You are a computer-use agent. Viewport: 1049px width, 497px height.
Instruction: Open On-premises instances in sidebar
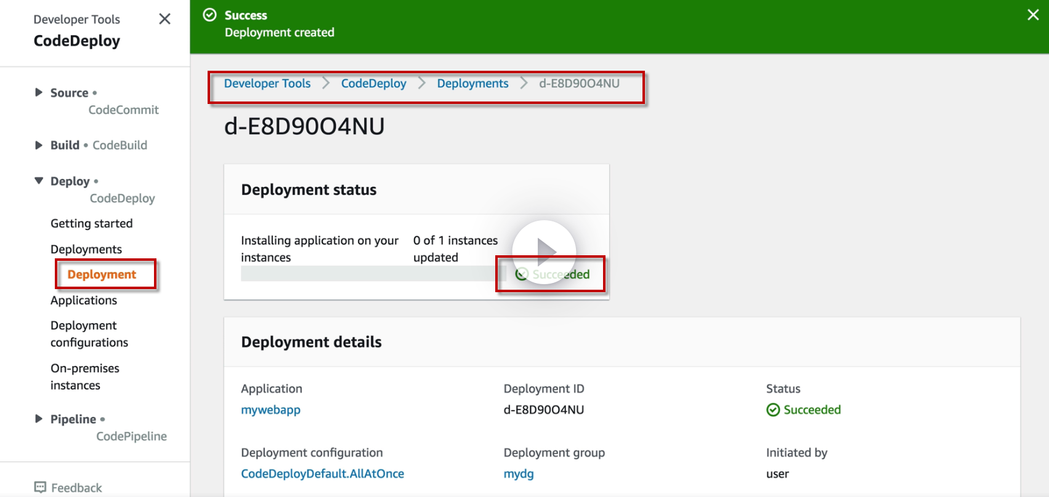(x=85, y=376)
